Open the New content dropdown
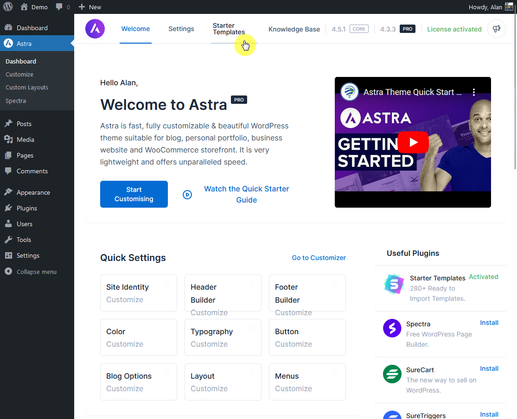The image size is (517, 419). 90,7
